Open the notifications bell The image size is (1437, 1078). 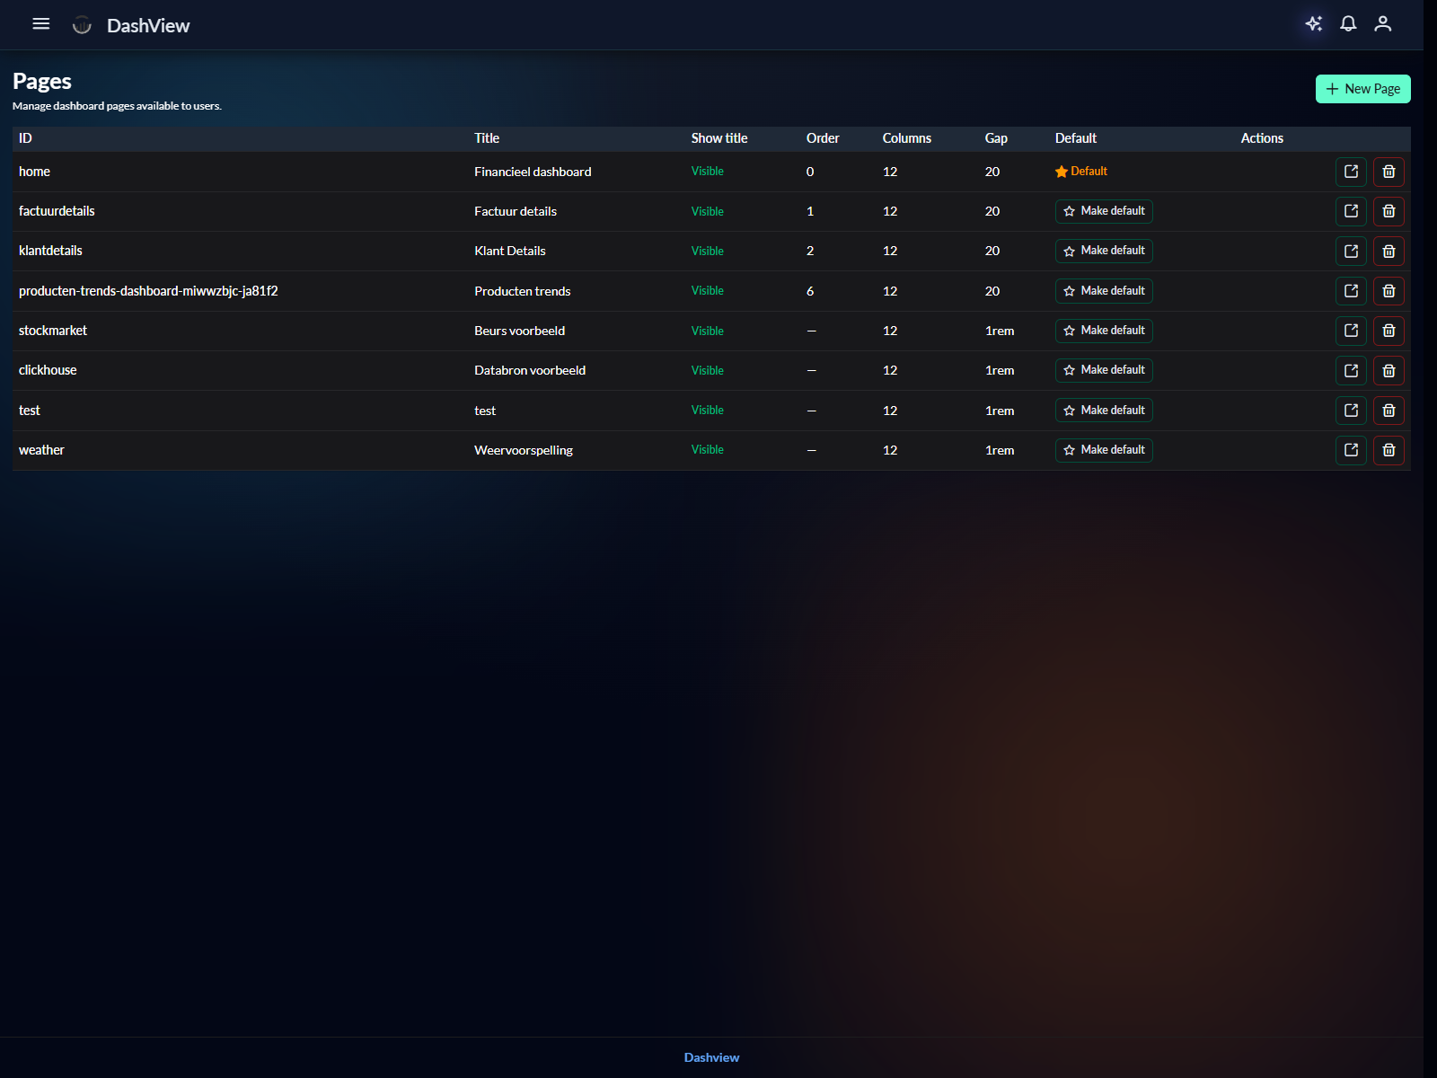click(1348, 24)
